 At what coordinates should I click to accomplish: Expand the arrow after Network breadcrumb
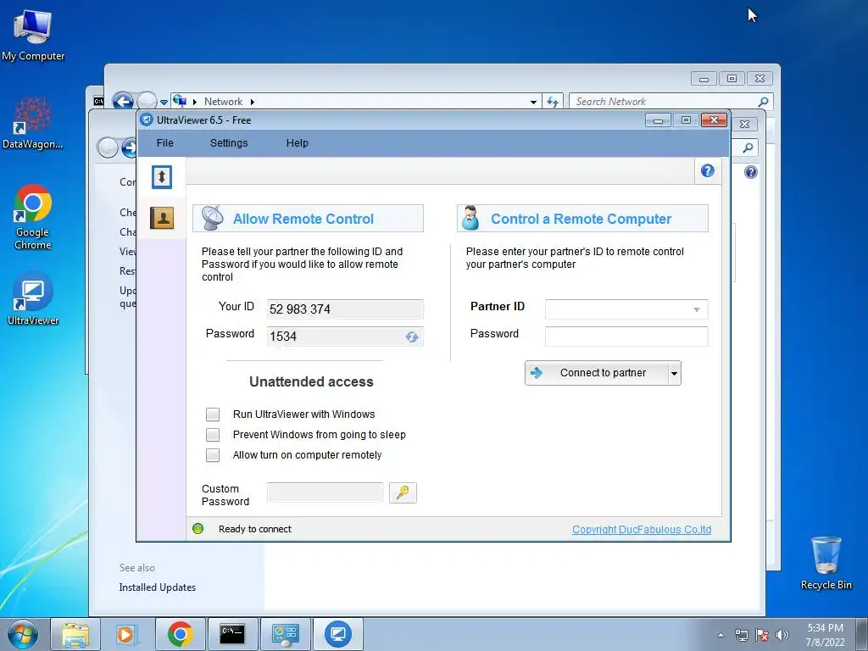tap(253, 102)
